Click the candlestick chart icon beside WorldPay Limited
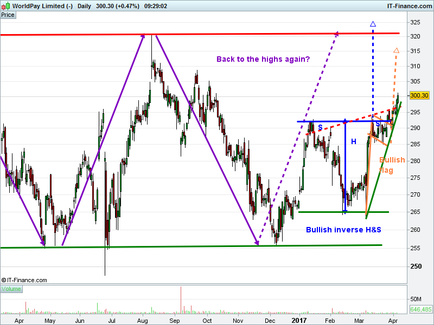Viewport: 434px width, 325px height. [6, 6]
